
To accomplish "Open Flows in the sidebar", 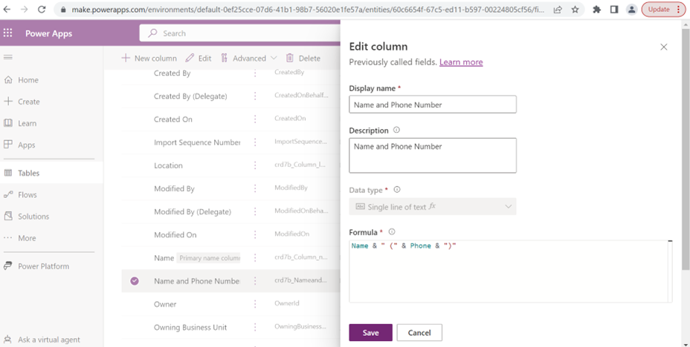I will point(20,195).
